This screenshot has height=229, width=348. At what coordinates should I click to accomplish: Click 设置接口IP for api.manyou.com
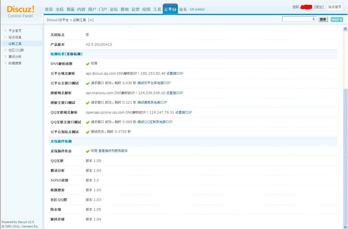coord(175,93)
